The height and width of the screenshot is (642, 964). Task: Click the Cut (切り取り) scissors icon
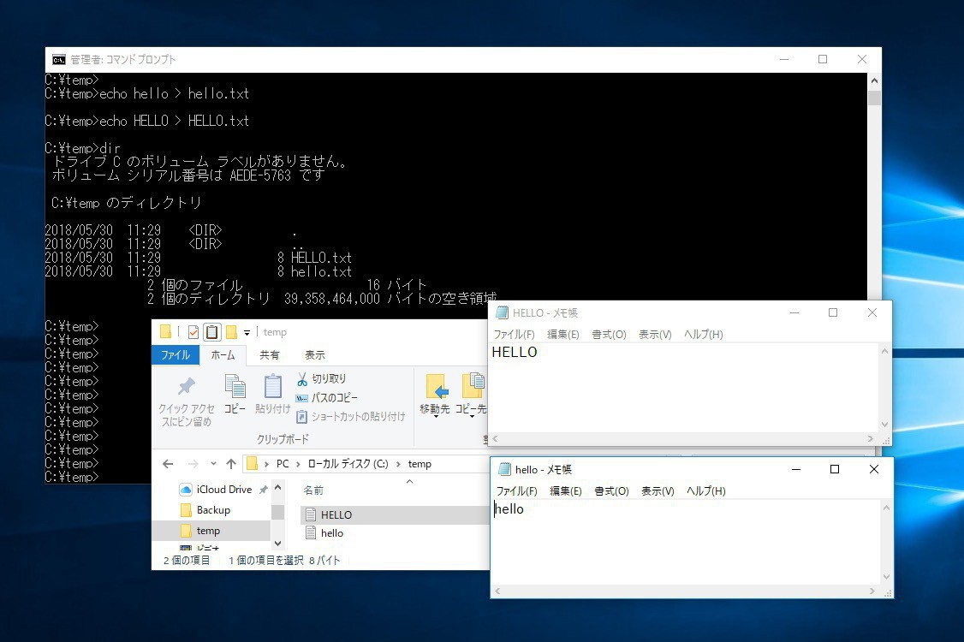302,378
